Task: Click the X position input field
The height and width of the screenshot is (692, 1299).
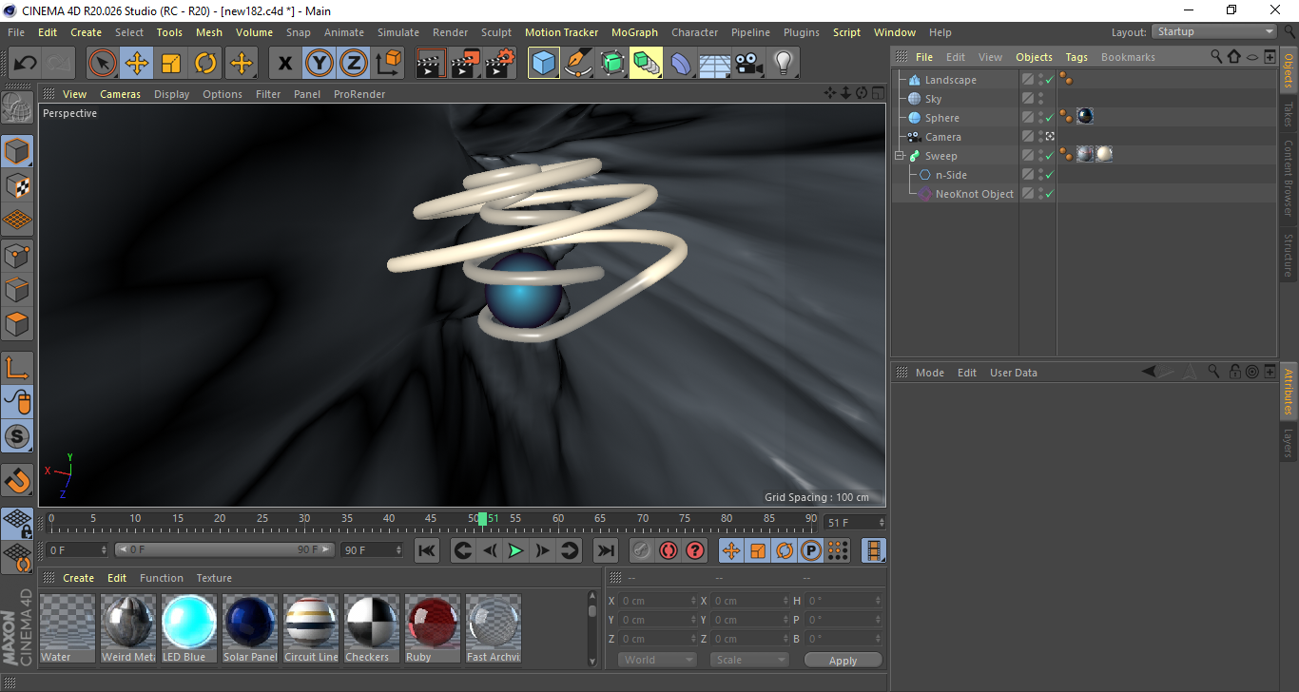Action: coord(657,601)
